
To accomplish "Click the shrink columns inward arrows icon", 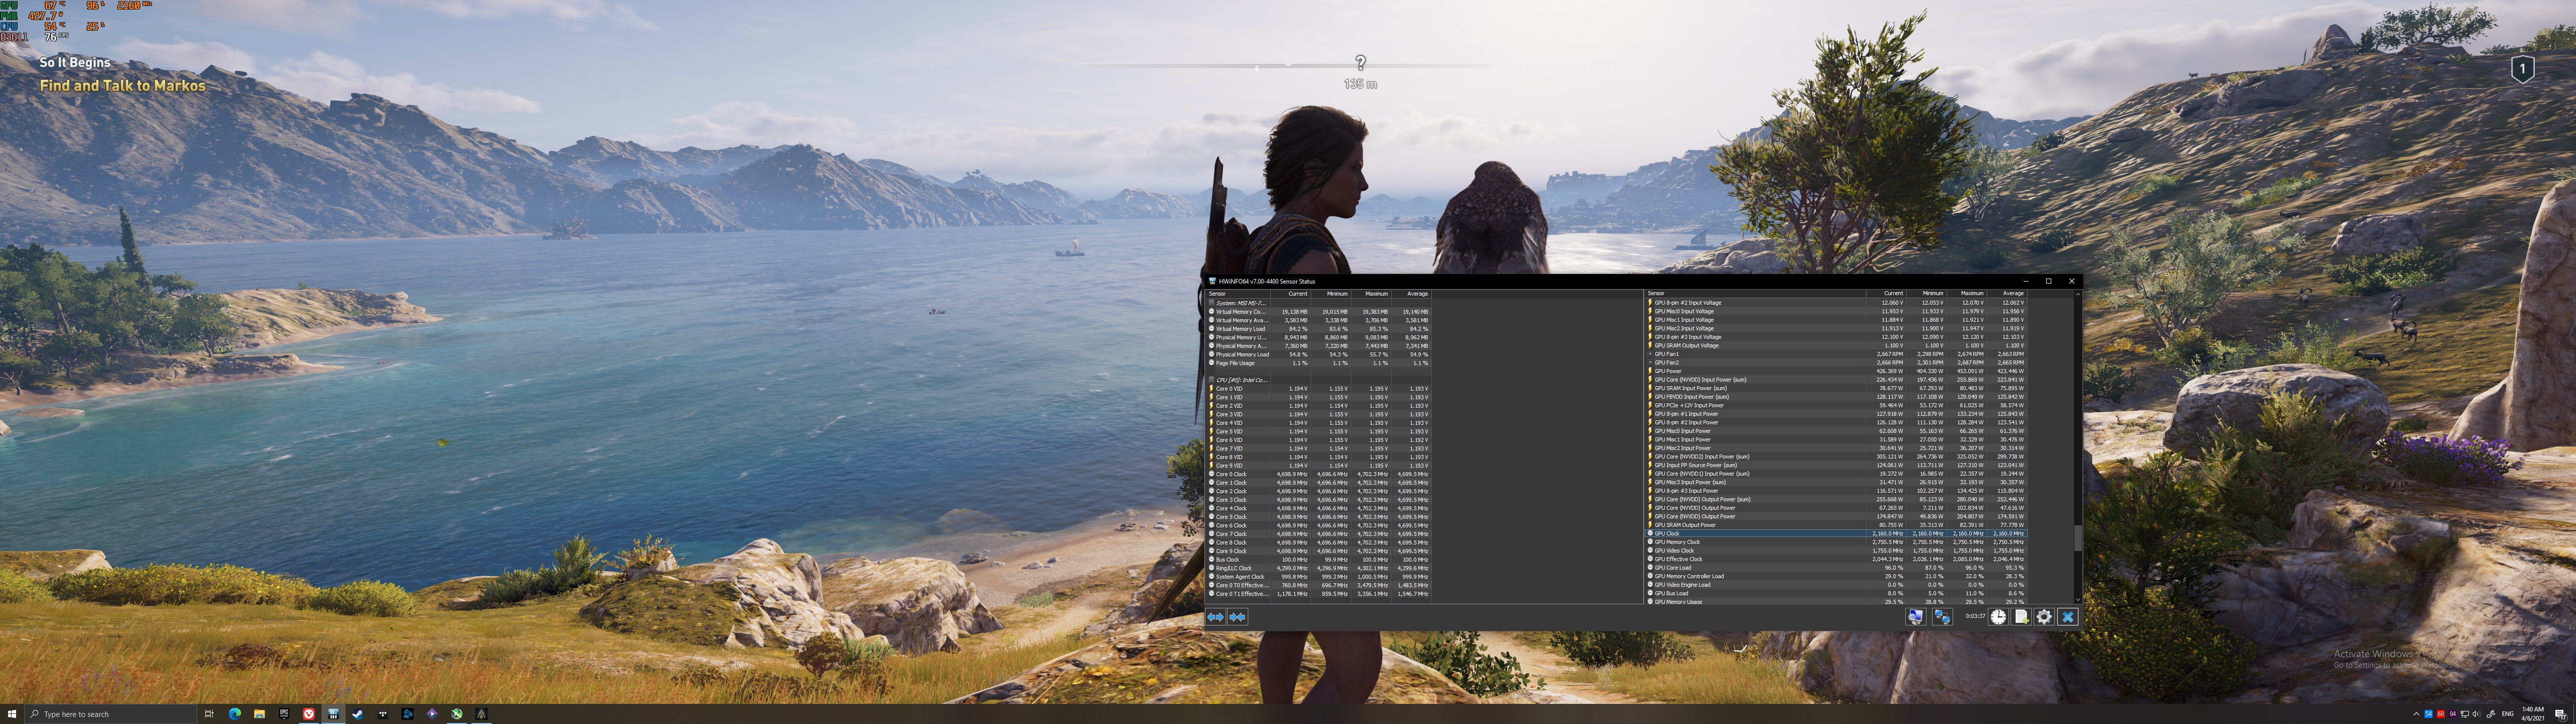I will [1238, 617].
